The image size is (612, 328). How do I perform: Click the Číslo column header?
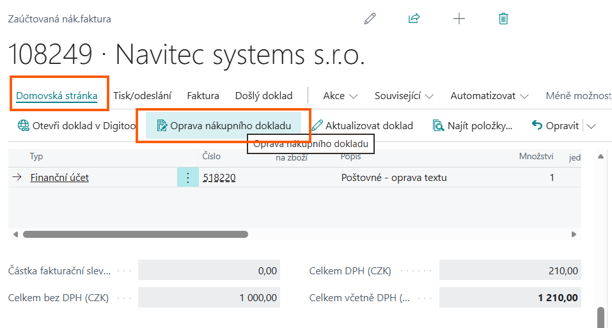click(212, 156)
